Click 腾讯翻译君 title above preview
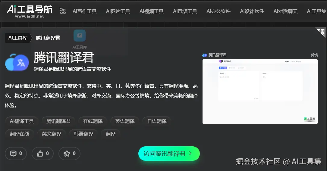The image size is (327, 171). [217, 55]
